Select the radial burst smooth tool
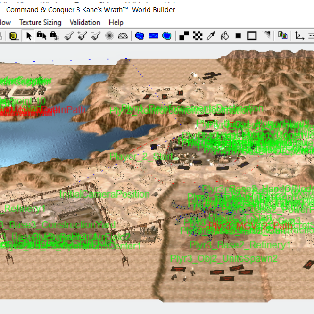314x314 pixels. 109,36
